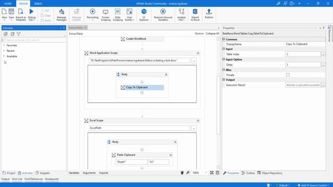The height and width of the screenshot is (187, 333).
Task: Select the Copy To Clipboard activity
Action: [142, 87]
